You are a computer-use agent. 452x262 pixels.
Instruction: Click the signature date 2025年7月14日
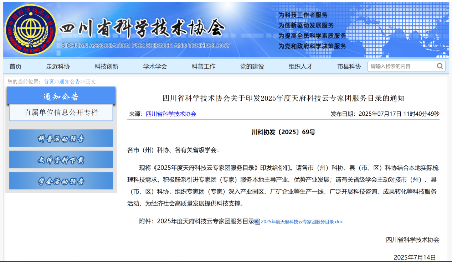click(415, 257)
